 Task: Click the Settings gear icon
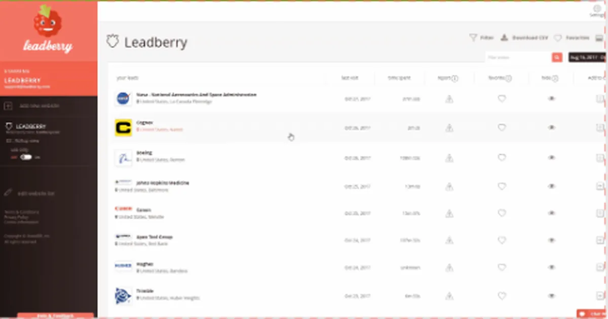[596, 8]
